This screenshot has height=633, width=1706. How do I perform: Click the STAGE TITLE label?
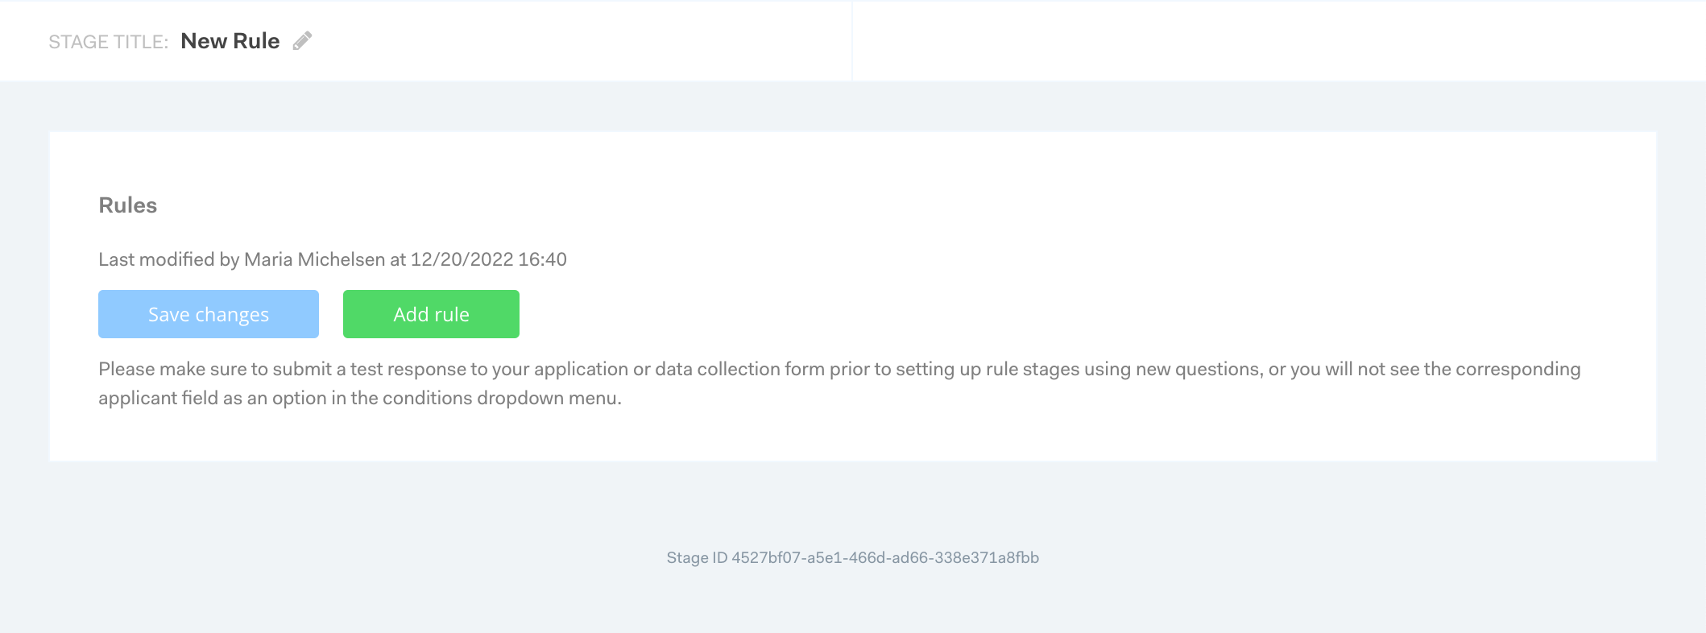[109, 42]
